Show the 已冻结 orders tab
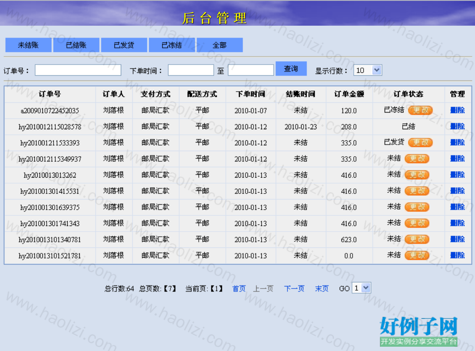Image resolution: width=475 pixels, height=351 pixels. (172, 45)
